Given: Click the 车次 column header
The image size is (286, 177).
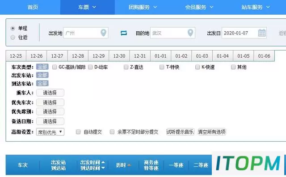Looking at the screenshot, I should [x=23, y=165].
